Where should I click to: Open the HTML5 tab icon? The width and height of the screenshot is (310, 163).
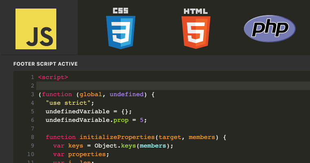(196, 29)
